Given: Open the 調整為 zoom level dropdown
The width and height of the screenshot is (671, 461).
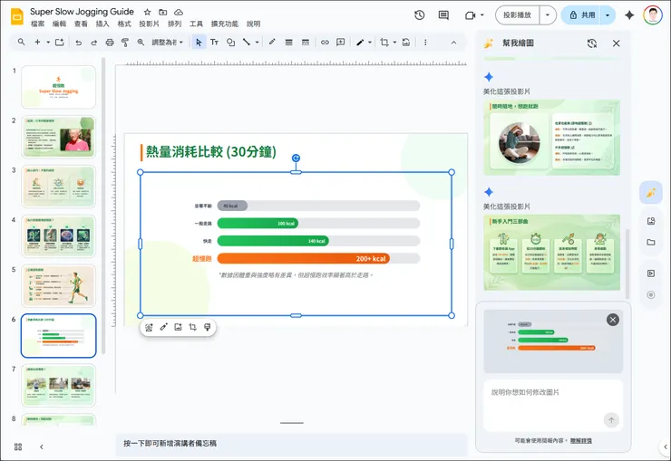Looking at the screenshot, I should tap(168, 43).
